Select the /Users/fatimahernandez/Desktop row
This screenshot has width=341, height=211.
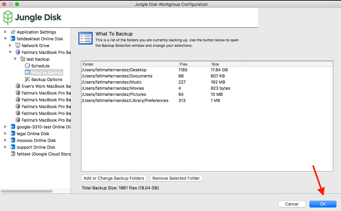coord(207,70)
